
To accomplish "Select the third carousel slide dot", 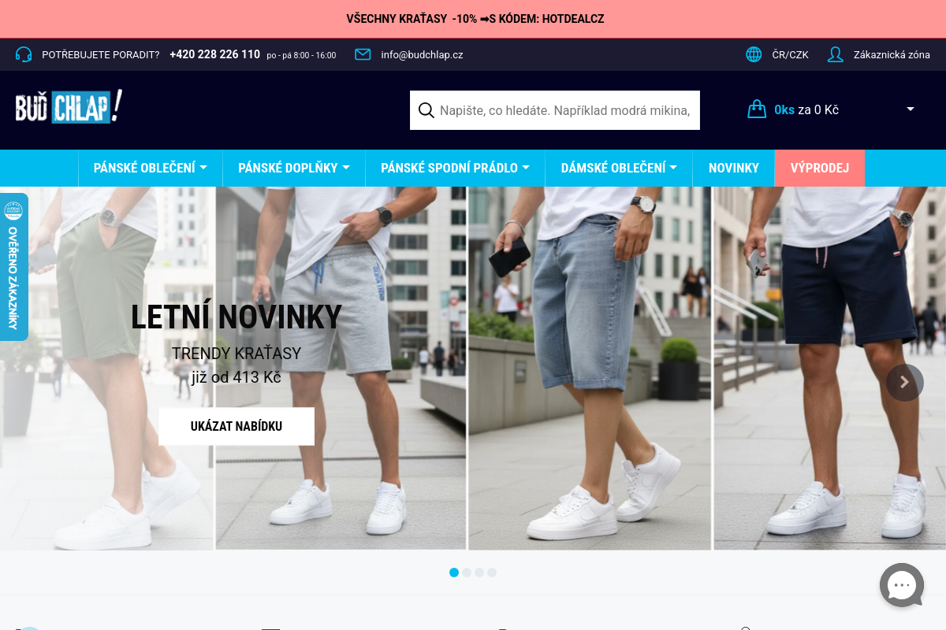I will click(x=479, y=573).
